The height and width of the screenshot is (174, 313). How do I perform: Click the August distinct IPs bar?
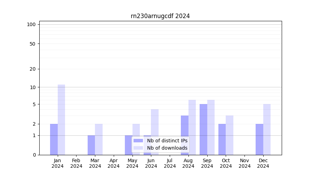[185, 135]
